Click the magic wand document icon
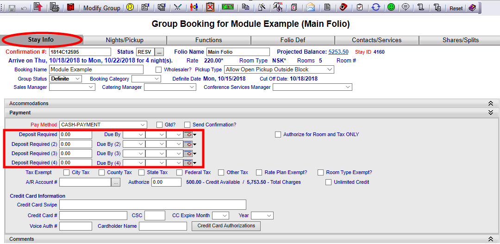 pos(262,7)
